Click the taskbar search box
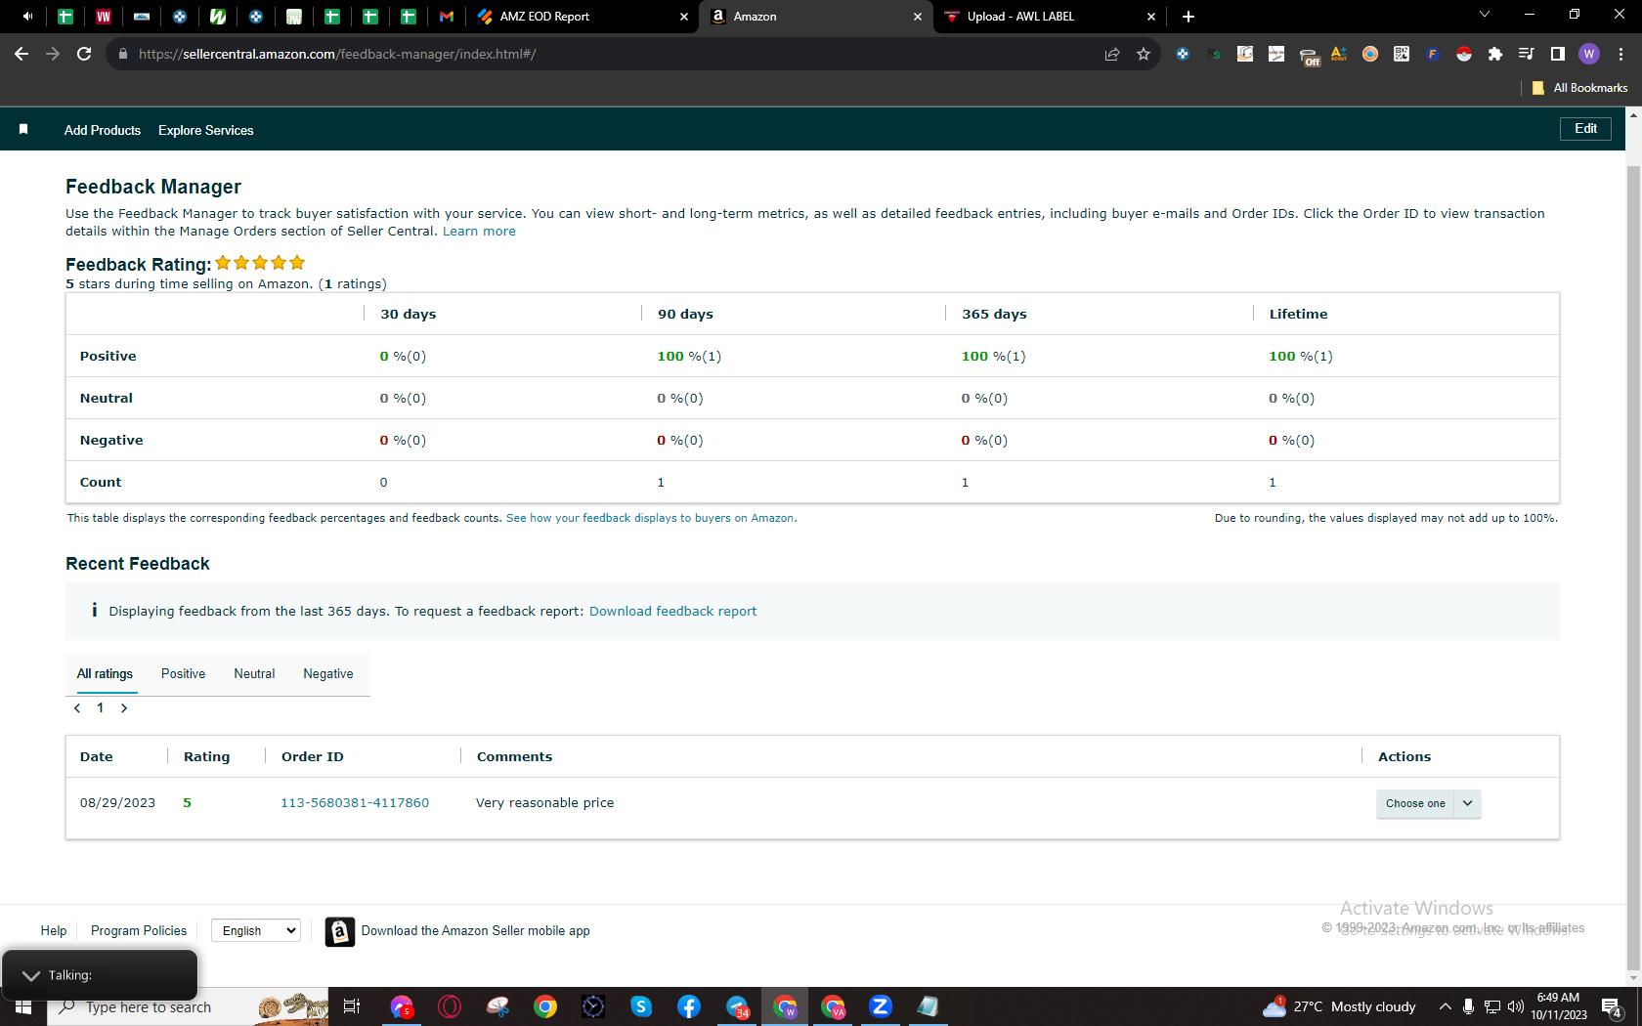1642x1026 pixels. [x=188, y=1006]
